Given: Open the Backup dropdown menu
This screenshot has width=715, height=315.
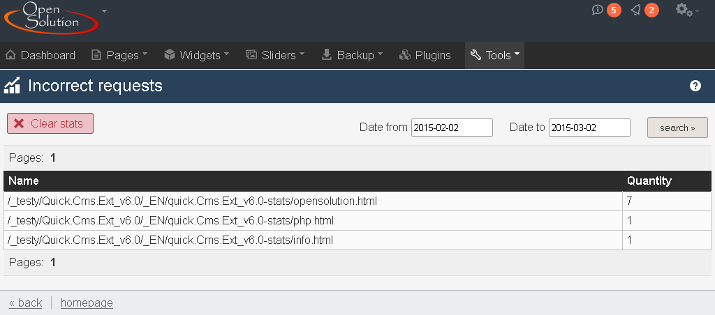Looking at the screenshot, I should click(352, 55).
